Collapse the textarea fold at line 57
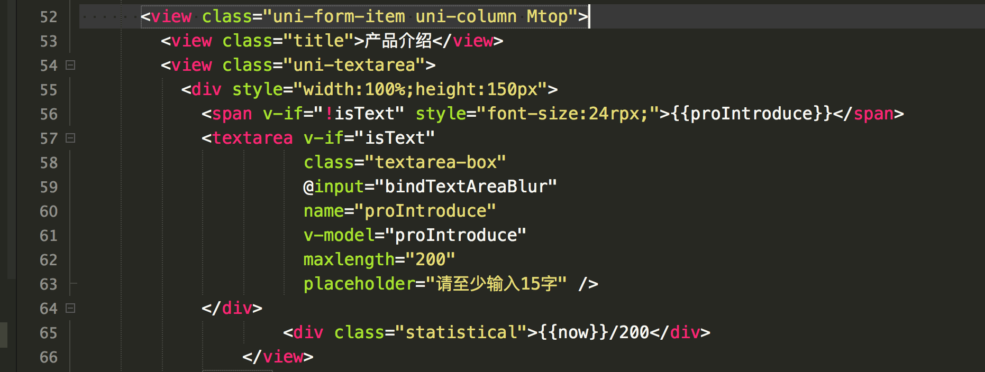Viewport: 985px width, 372px height. point(70,138)
